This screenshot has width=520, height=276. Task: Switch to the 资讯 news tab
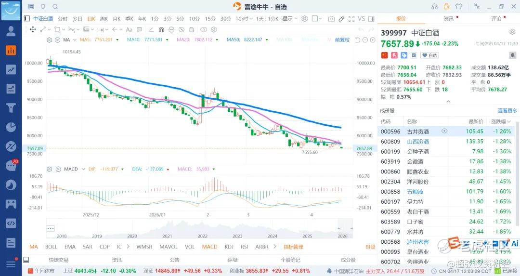pyautogui.click(x=449, y=19)
